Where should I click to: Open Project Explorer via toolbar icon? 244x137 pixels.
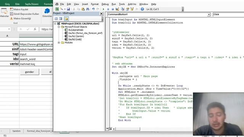coord(123,9)
